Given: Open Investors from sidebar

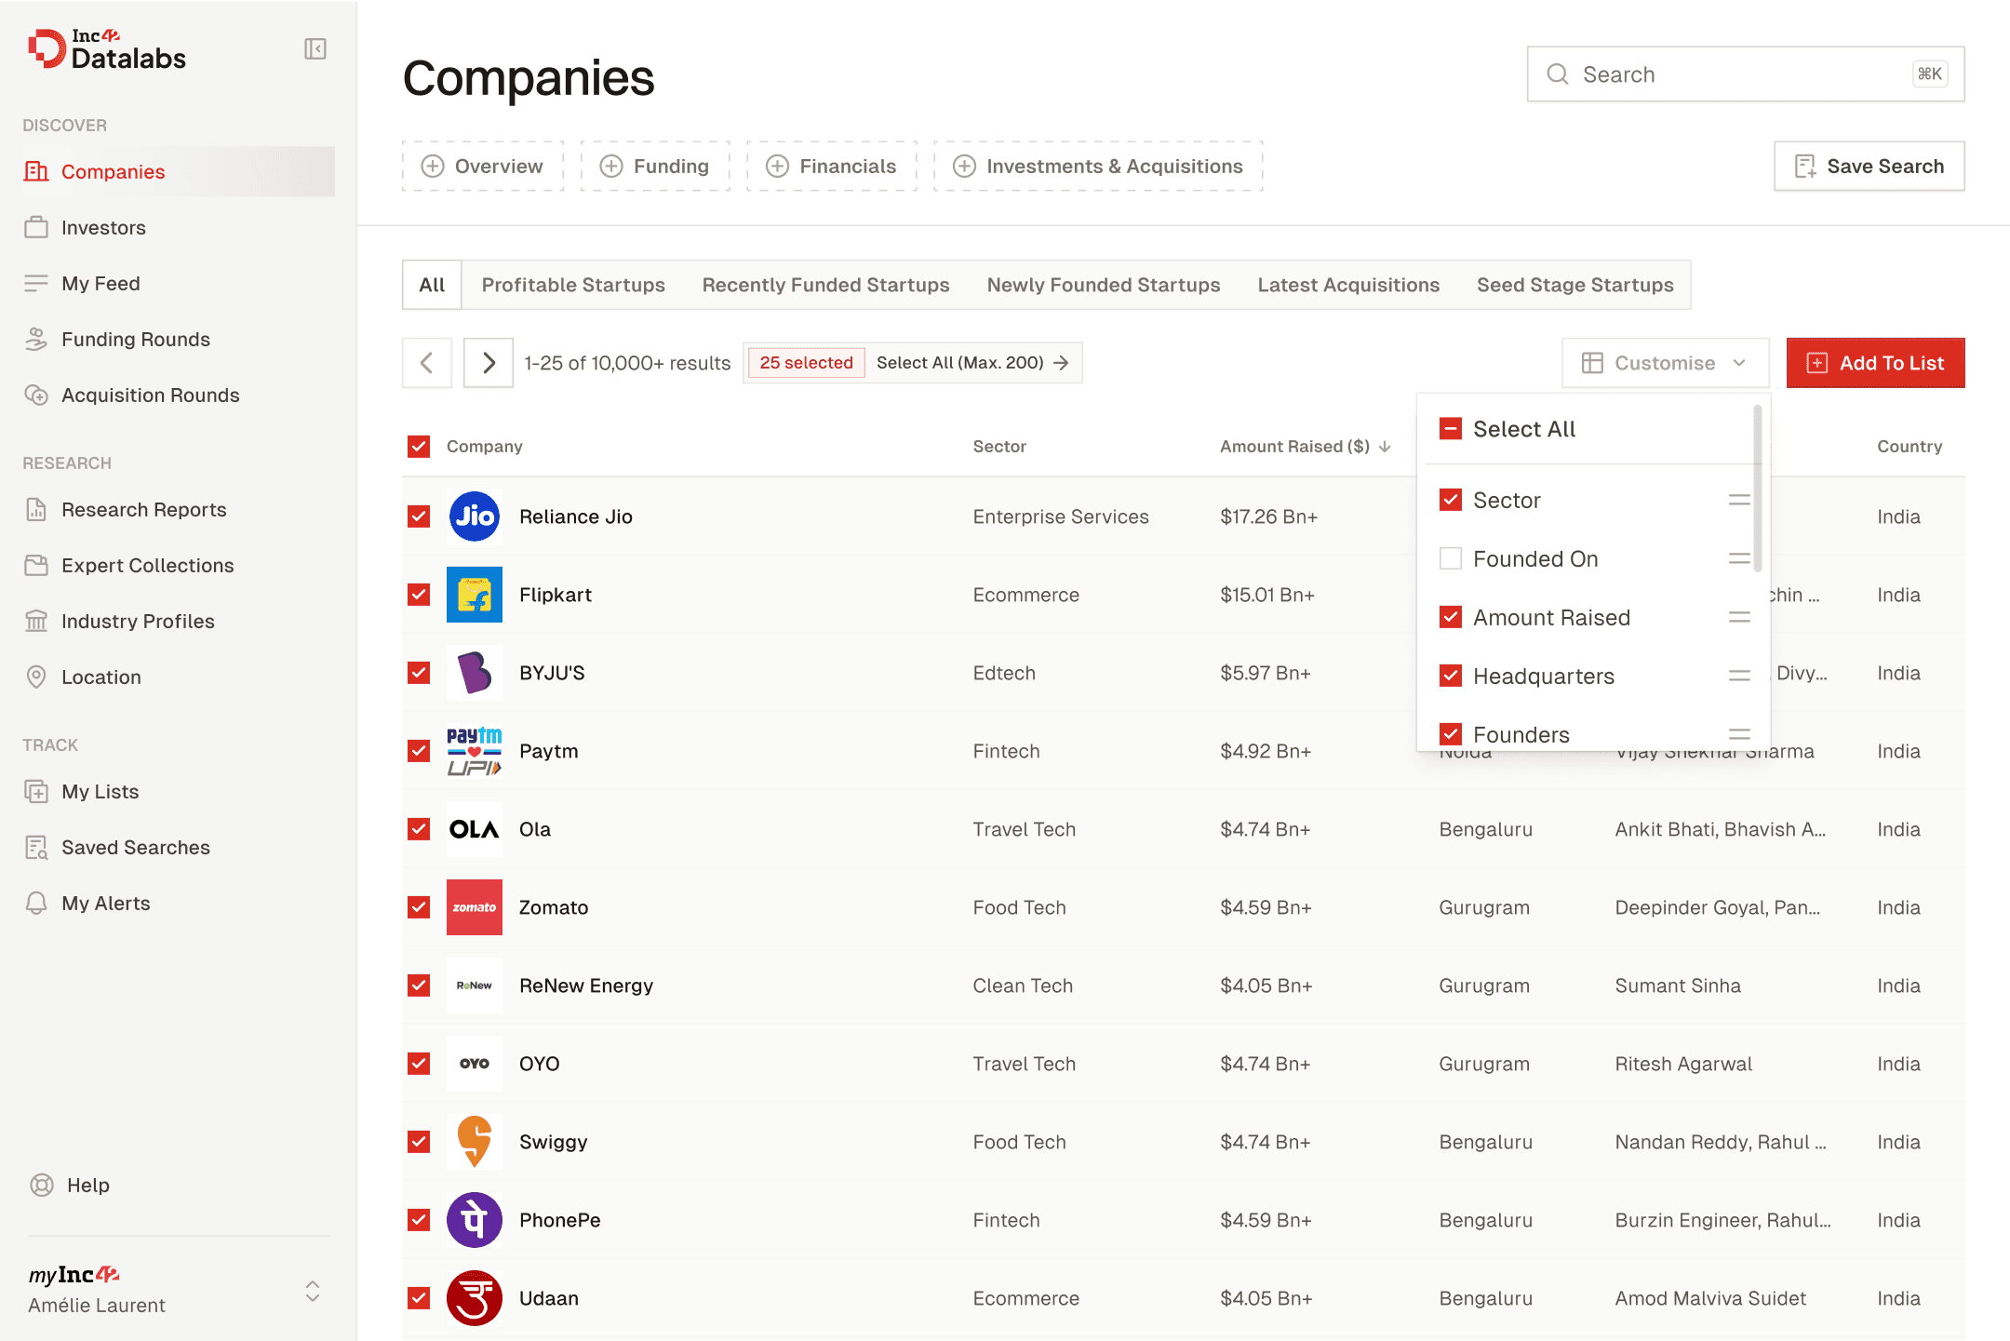Looking at the screenshot, I should [103, 228].
